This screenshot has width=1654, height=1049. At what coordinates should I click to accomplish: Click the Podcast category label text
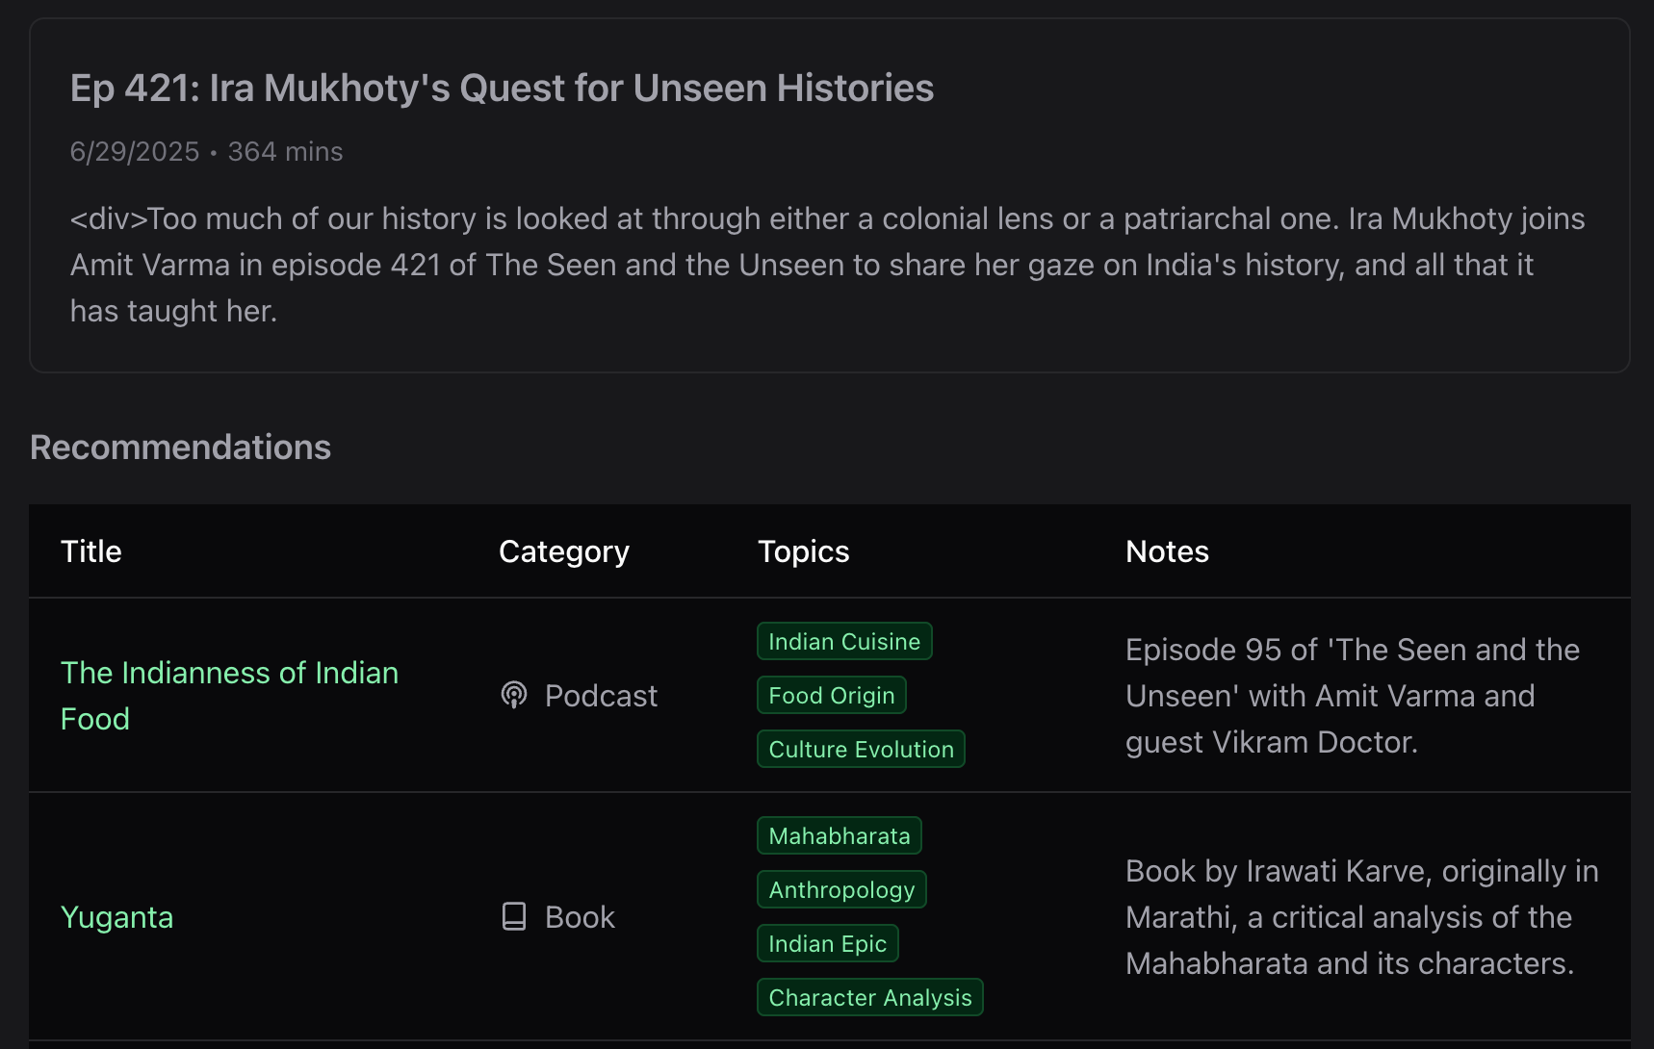tap(601, 696)
